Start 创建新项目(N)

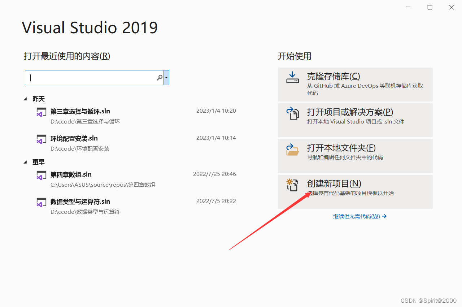(x=355, y=192)
